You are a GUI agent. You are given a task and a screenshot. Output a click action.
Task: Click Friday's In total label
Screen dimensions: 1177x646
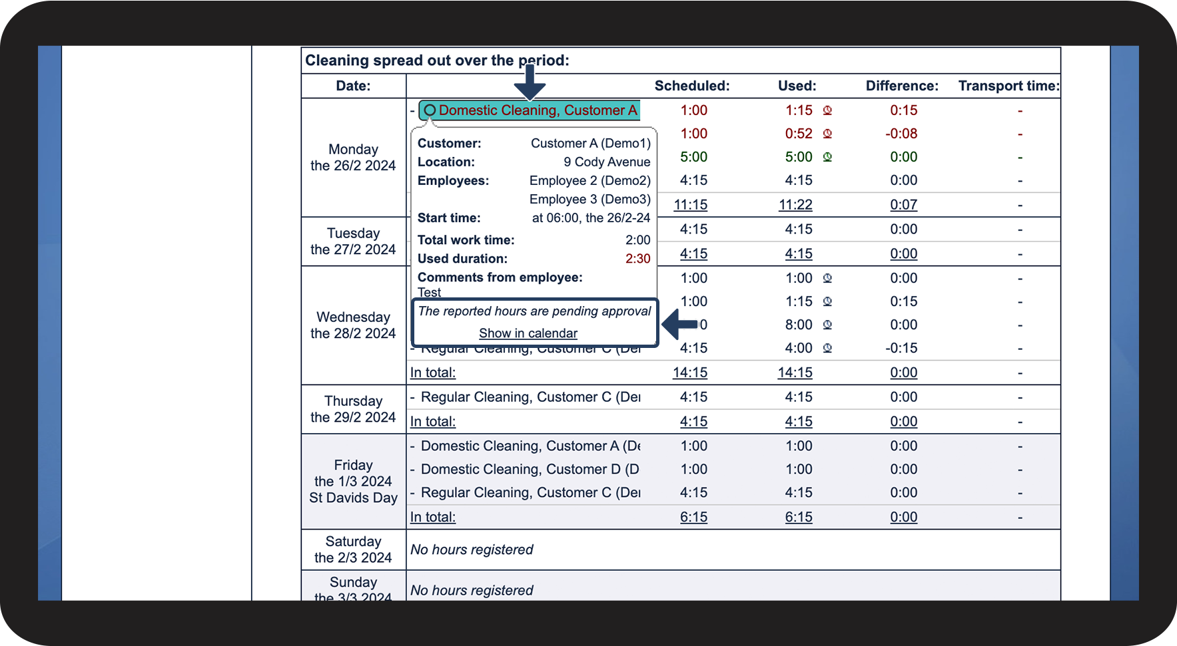pos(433,517)
